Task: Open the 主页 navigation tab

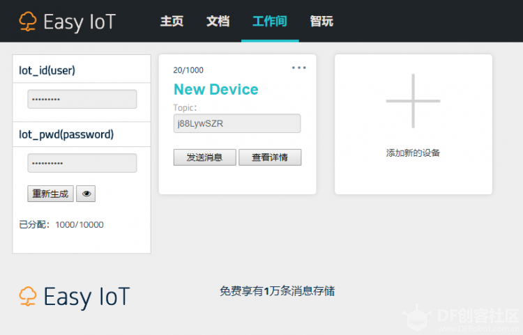Action: pos(172,22)
